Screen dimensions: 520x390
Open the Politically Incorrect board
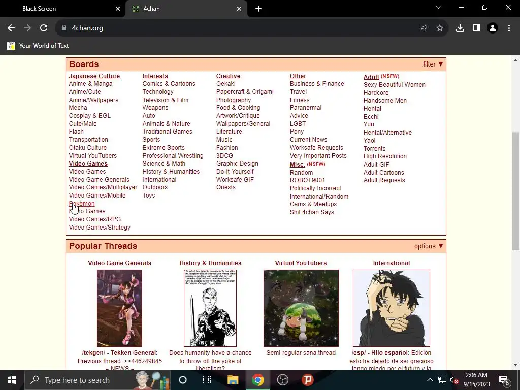(x=315, y=188)
